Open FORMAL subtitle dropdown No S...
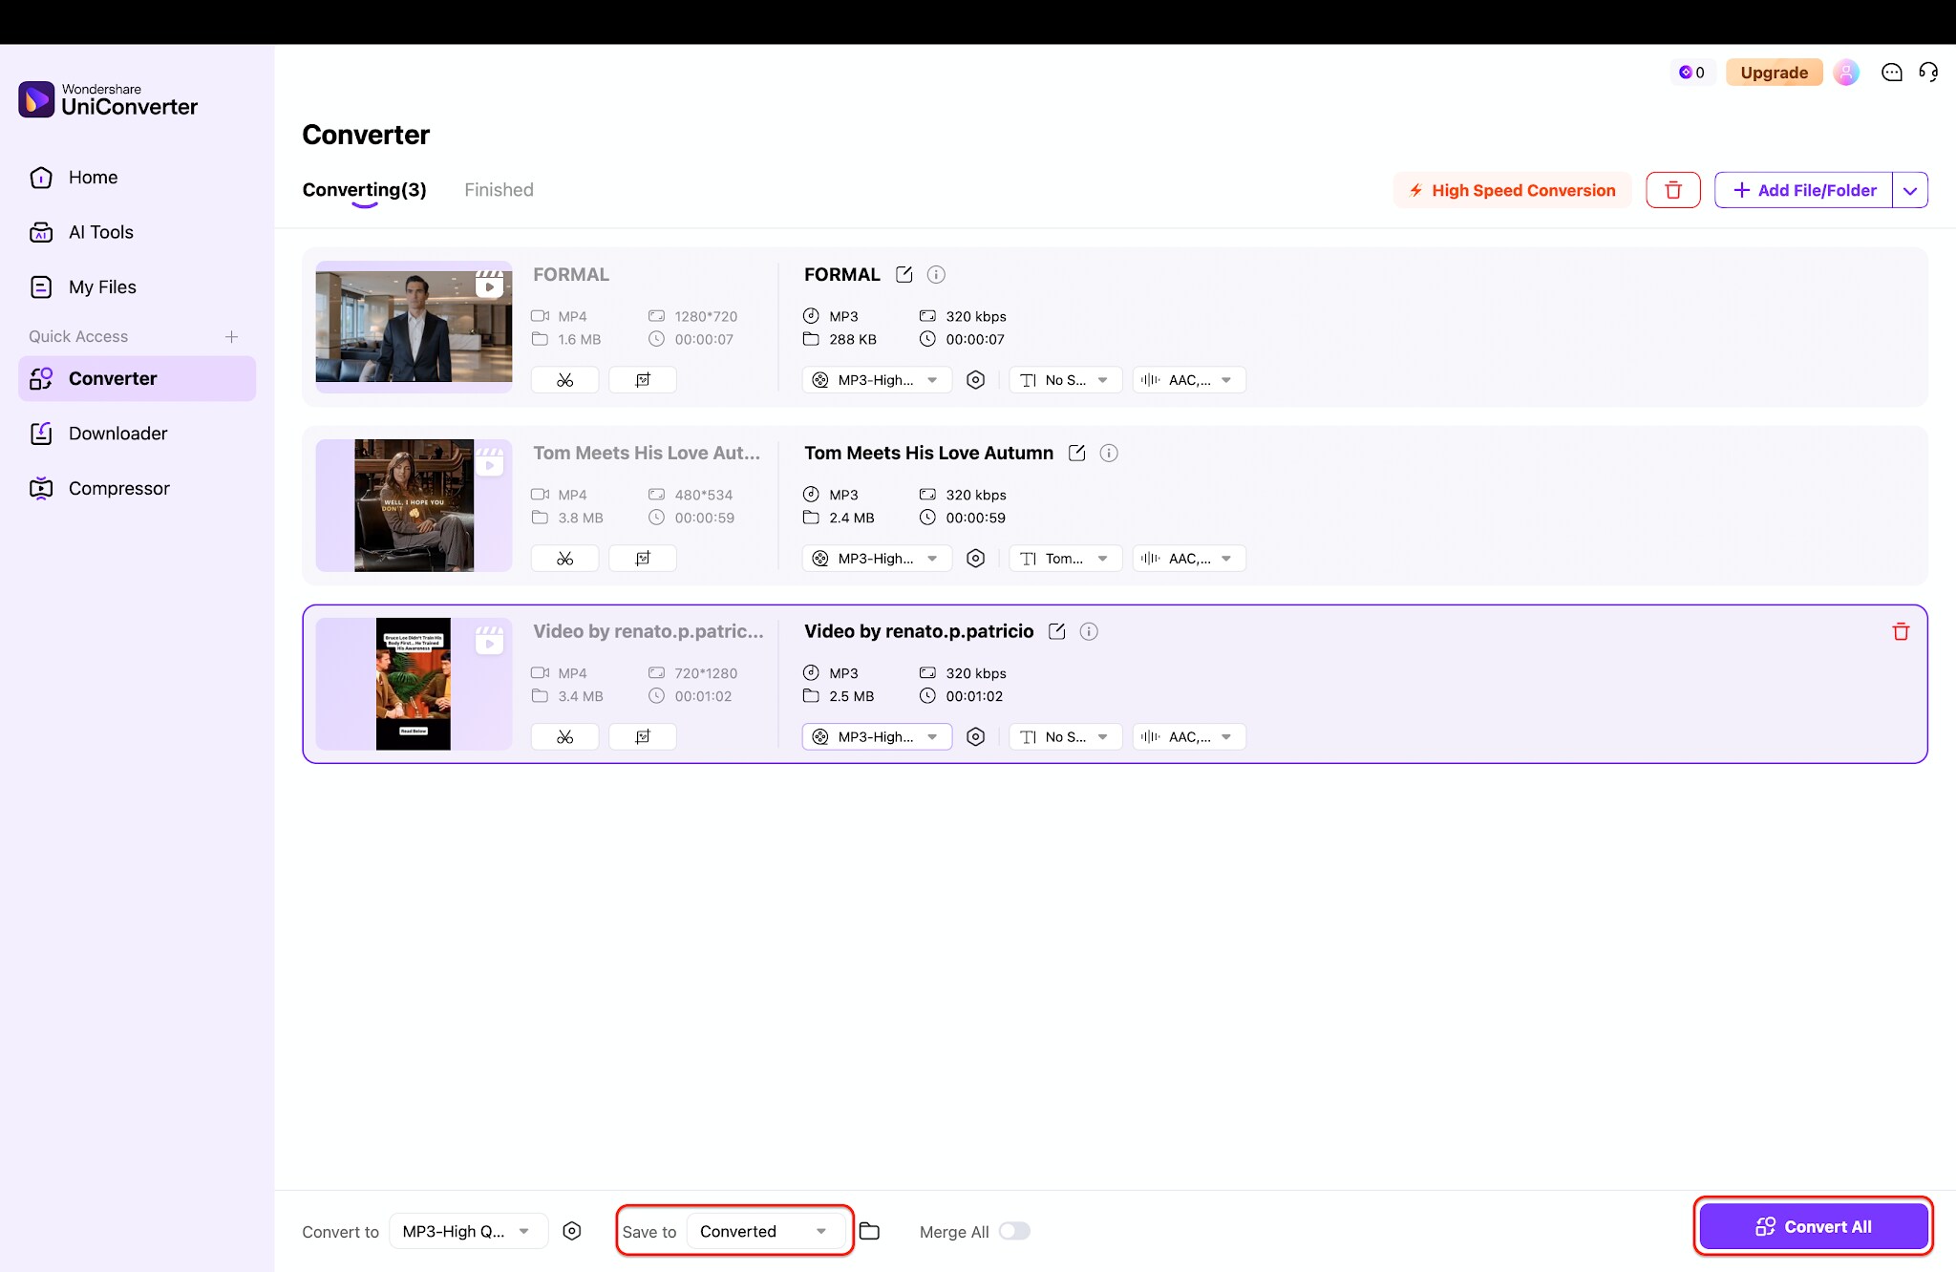Image resolution: width=1956 pixels, height=1272 pixels. coord(1065,380)
